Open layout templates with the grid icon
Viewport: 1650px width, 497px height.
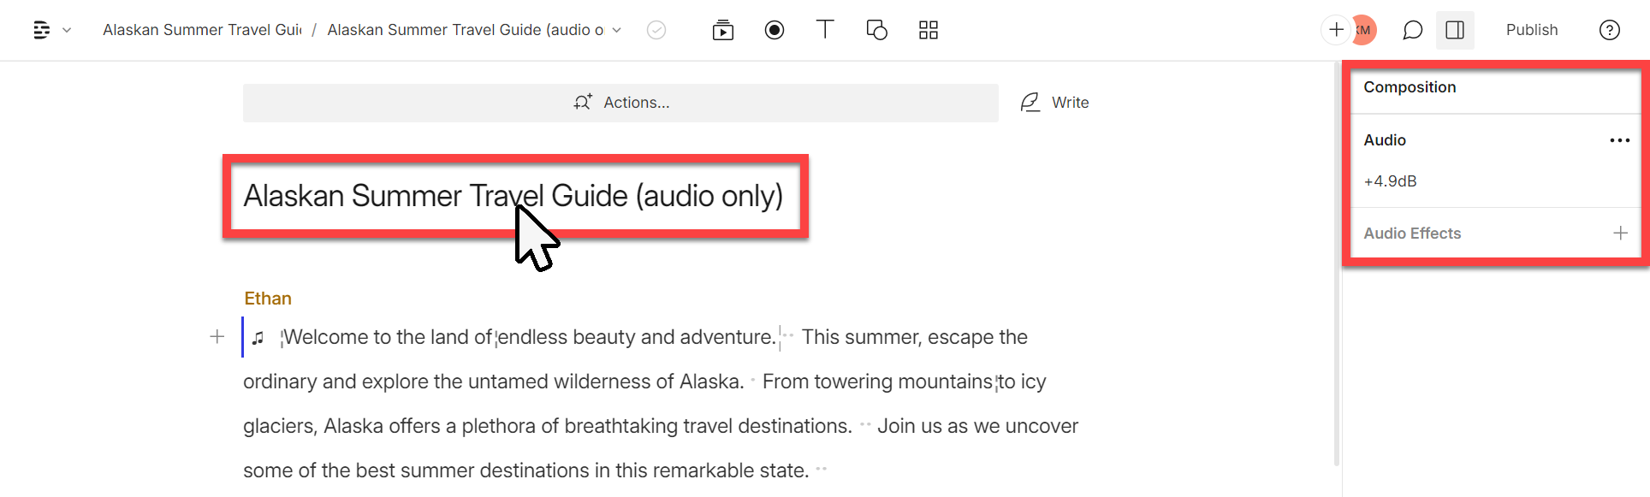pos(928,30)
